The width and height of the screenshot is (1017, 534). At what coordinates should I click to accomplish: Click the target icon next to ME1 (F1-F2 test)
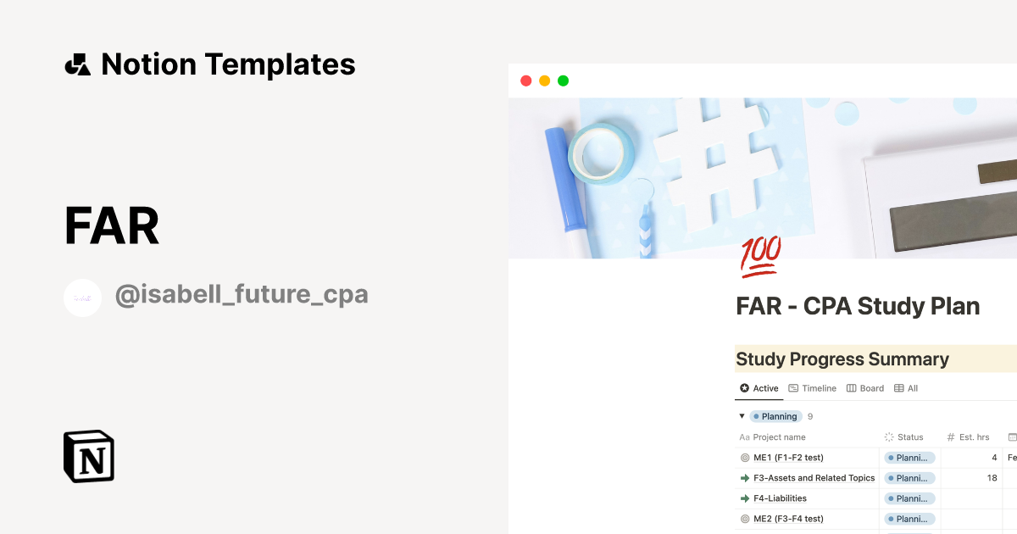(x=743, y=457)
